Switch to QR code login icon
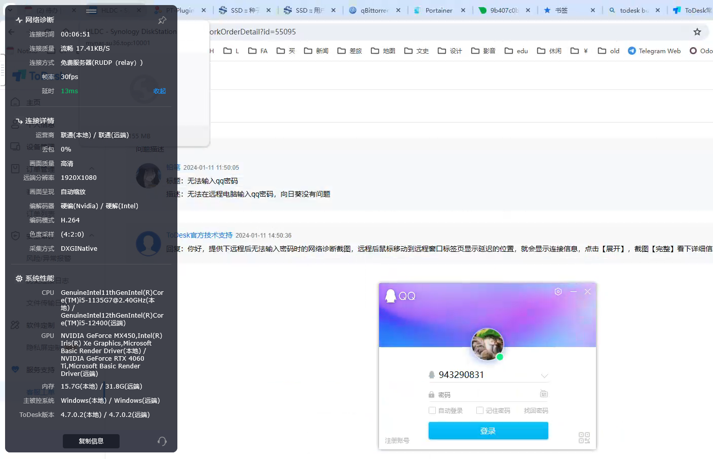 [584, 438]
